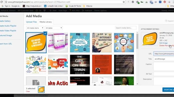Click the media grid scrollbar up arrow
Image resolution: width=174 pixels, height=97 pixels.
point(137,33)
